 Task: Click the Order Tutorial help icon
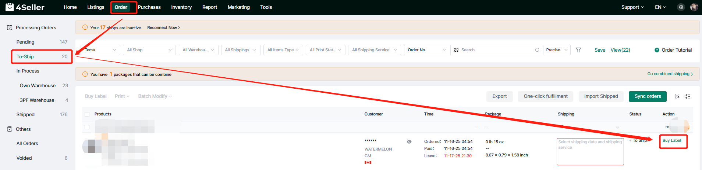click(657, 50)
